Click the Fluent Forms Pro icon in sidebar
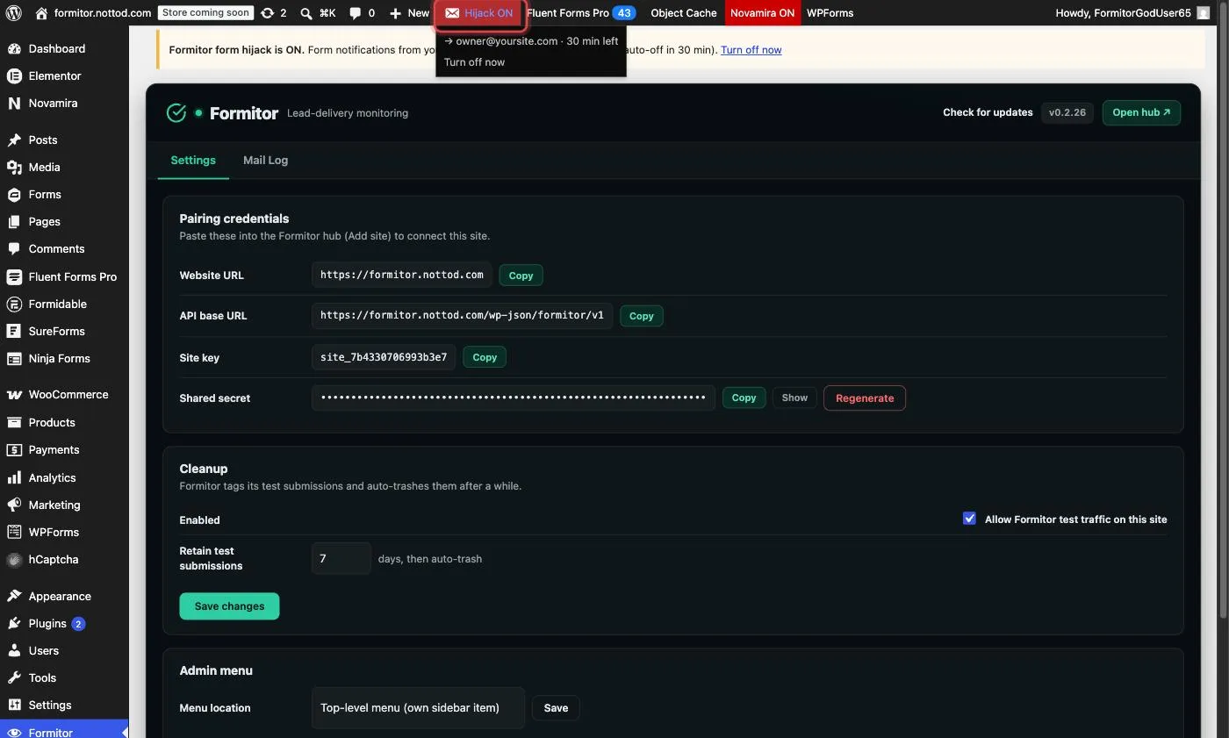This screenshot has height=738, width=1229. pos(14,276)
